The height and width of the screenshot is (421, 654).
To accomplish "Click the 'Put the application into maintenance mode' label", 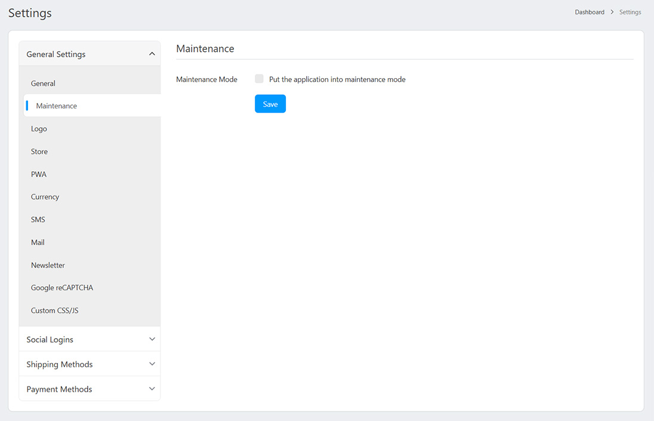I will 337,79.
